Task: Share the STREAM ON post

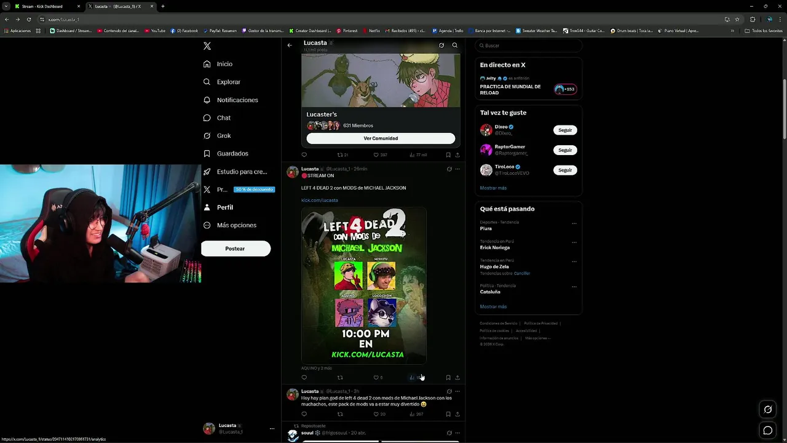Action: click(457, 378)
